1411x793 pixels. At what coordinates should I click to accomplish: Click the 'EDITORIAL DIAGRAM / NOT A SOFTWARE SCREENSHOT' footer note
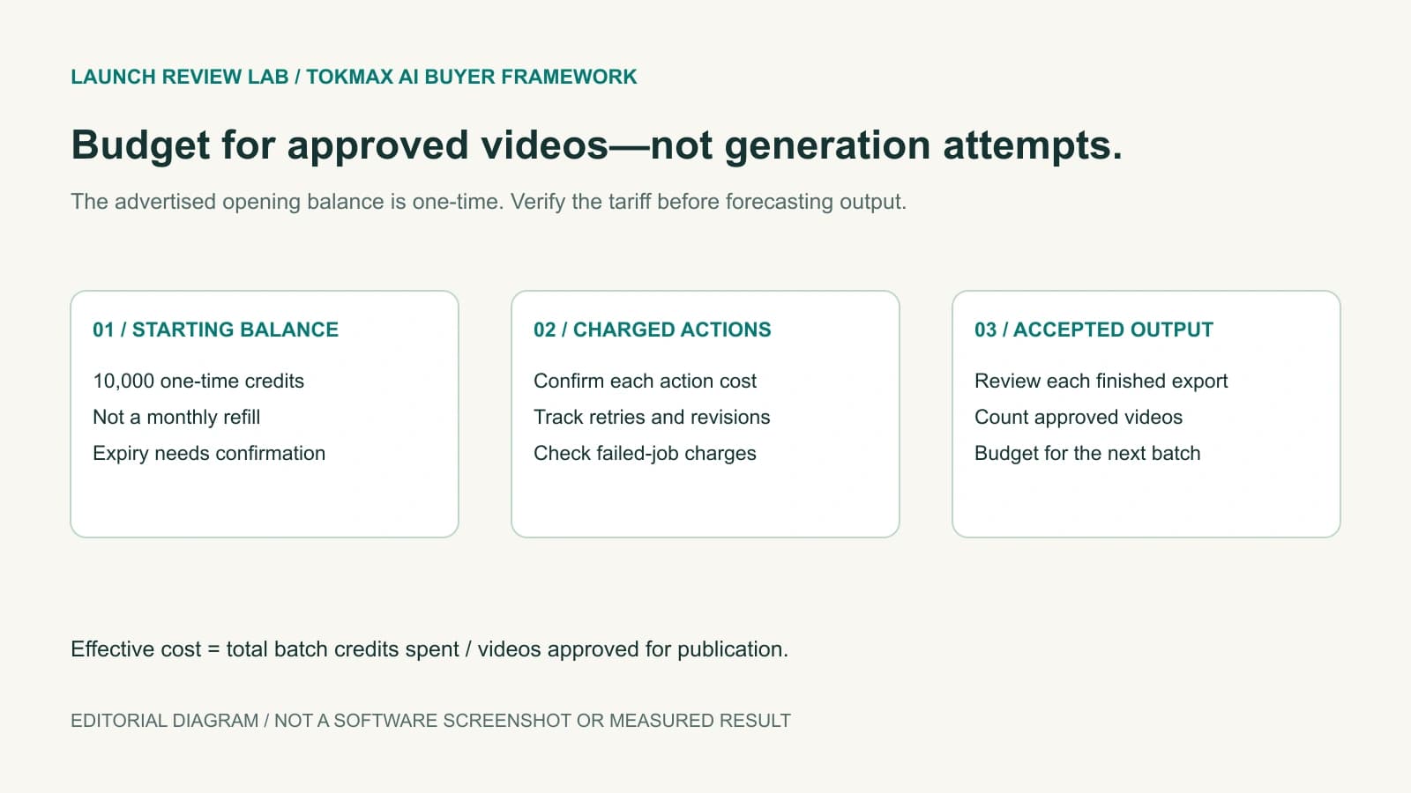pos(430,721)
